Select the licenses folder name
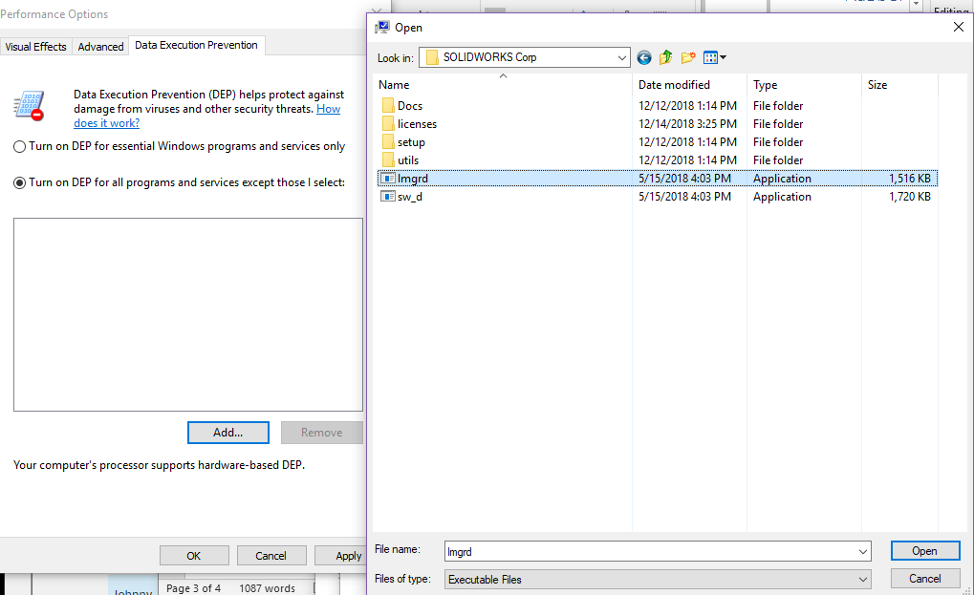 pos(417,124)
